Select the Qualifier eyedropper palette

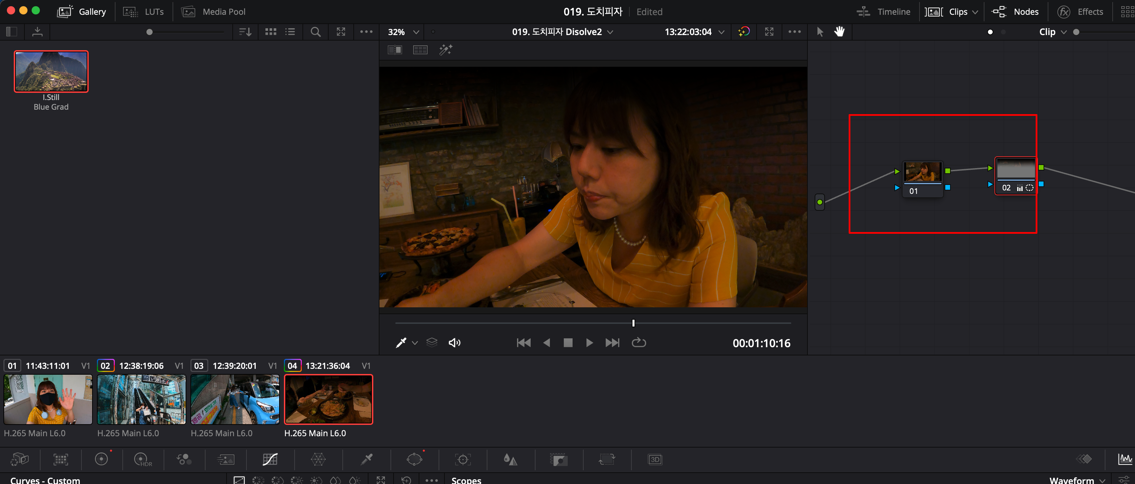[366, 460]
